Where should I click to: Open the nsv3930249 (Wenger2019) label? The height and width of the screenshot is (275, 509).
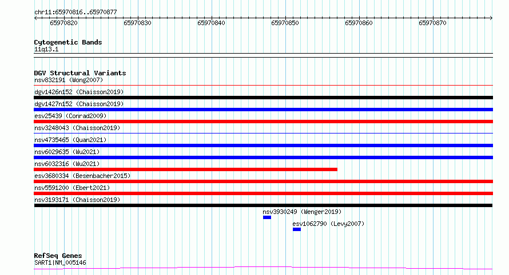tap(302, 212)
